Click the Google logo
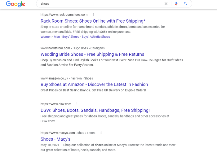Viewport: 217px width, 153px height. point(15,4)
